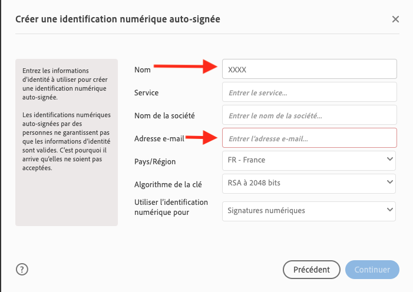Click the Nom field label

point(143,70)
